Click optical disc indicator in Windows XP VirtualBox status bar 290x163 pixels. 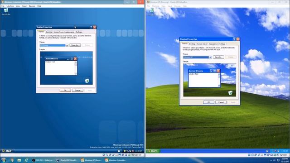tap(252, 155)
